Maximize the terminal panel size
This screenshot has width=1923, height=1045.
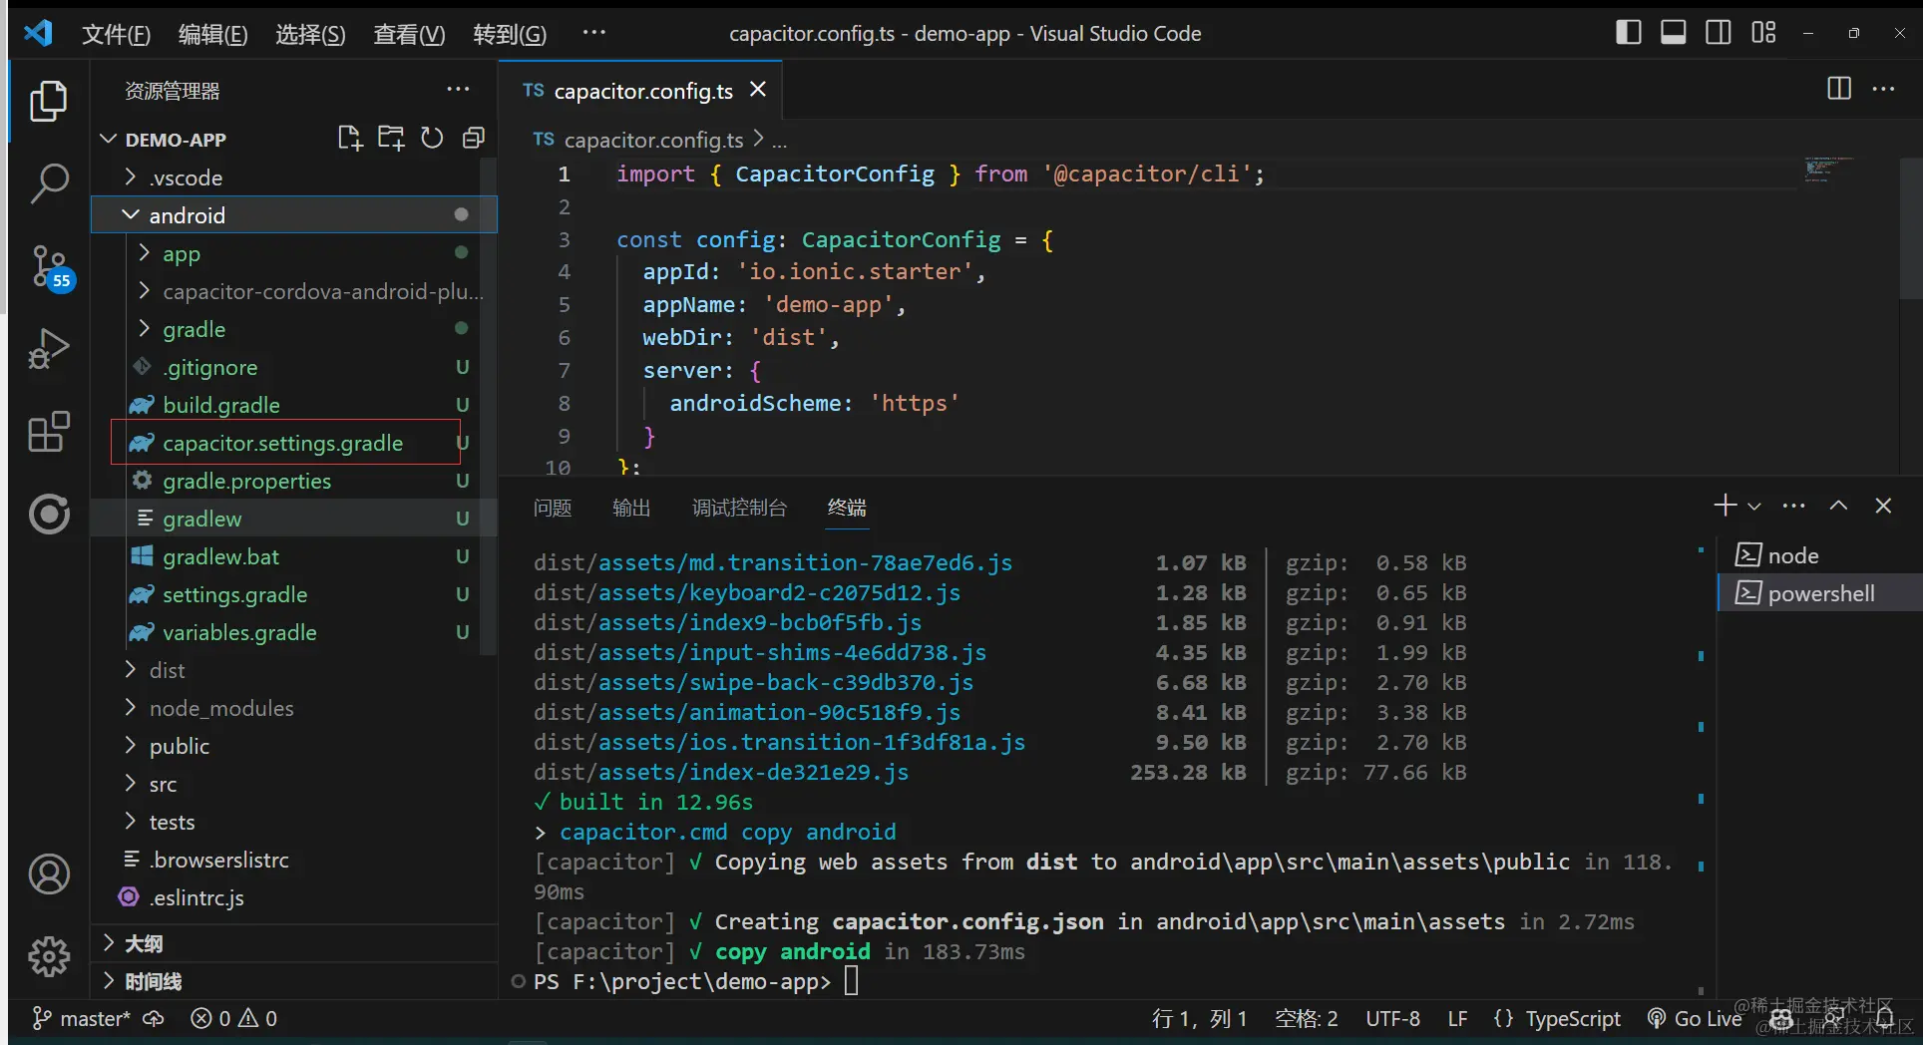tap(1838, 506)
